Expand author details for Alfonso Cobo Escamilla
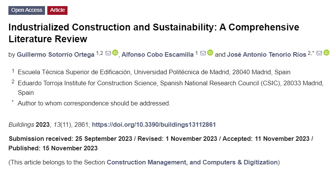Screen dimensions: 336x169 [158, 54]
